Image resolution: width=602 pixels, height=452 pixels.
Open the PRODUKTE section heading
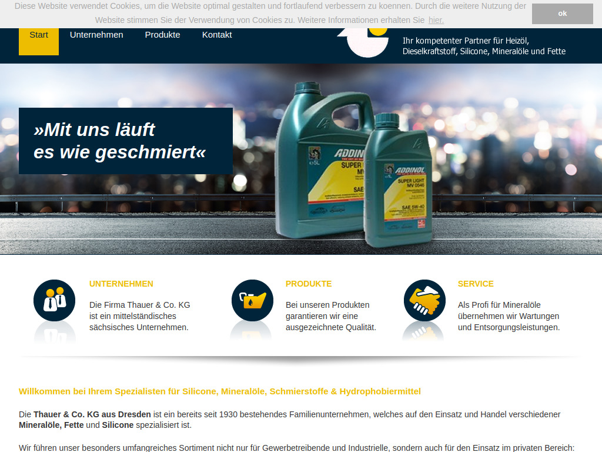tap(309, 284)
